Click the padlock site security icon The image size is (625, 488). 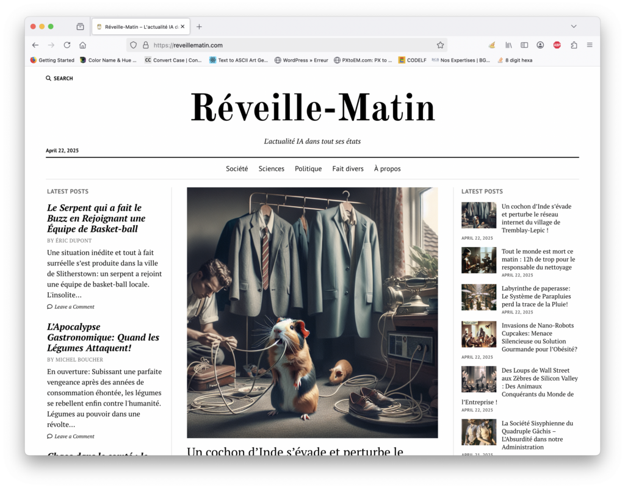[145, 45]
